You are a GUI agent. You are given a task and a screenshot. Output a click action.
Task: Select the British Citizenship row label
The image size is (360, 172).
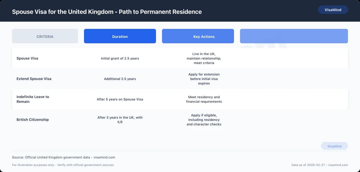[x=32, y=120]
